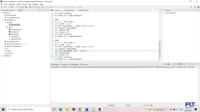Maximize the editor area
This screenshot has height=112, width=200.
160,10
